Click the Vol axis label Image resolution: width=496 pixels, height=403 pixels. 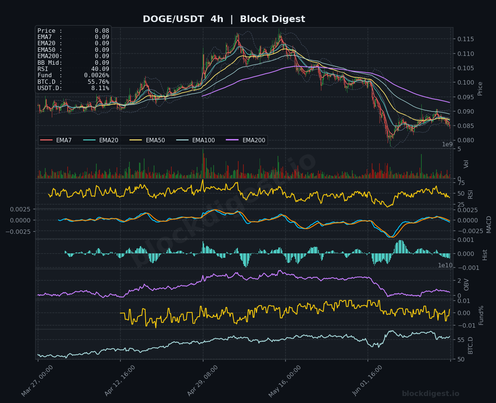466,164
